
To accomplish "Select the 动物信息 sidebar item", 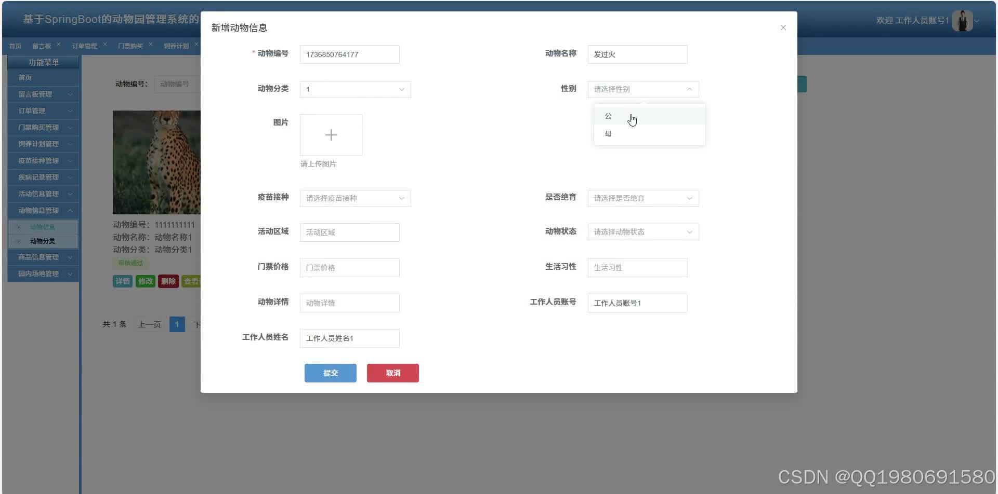I will 43,226.
